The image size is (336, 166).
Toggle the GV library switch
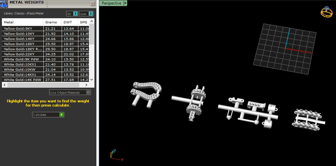pos(72,14)
